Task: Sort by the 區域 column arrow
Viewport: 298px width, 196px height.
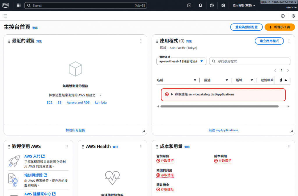Action: [x=252, y=80]
